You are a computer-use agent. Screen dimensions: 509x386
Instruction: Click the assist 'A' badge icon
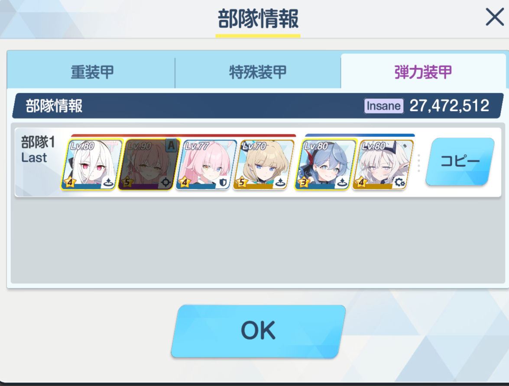[x=171, y=146]
